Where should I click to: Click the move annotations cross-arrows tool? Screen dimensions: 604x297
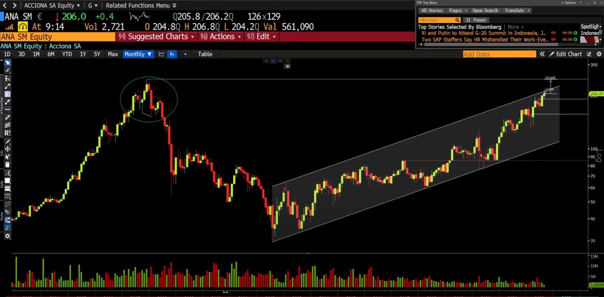pyautogui.click(x=8, y=149)
